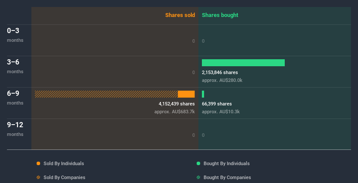Image resolution: width=358 pixels, height=183 pixels.
Task: Click the zero shares bought in 9–12 months
Action: coord(203,135)
